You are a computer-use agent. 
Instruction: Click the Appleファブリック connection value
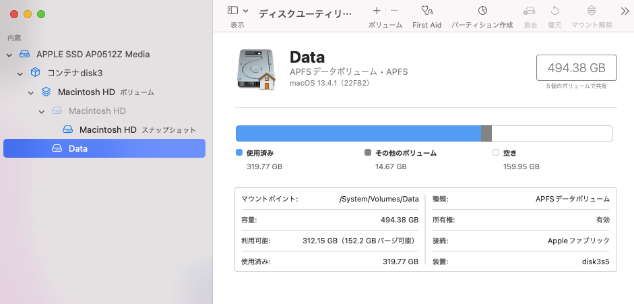tap(579, 241)
